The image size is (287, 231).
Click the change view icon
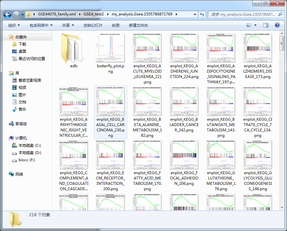point(249,25)
